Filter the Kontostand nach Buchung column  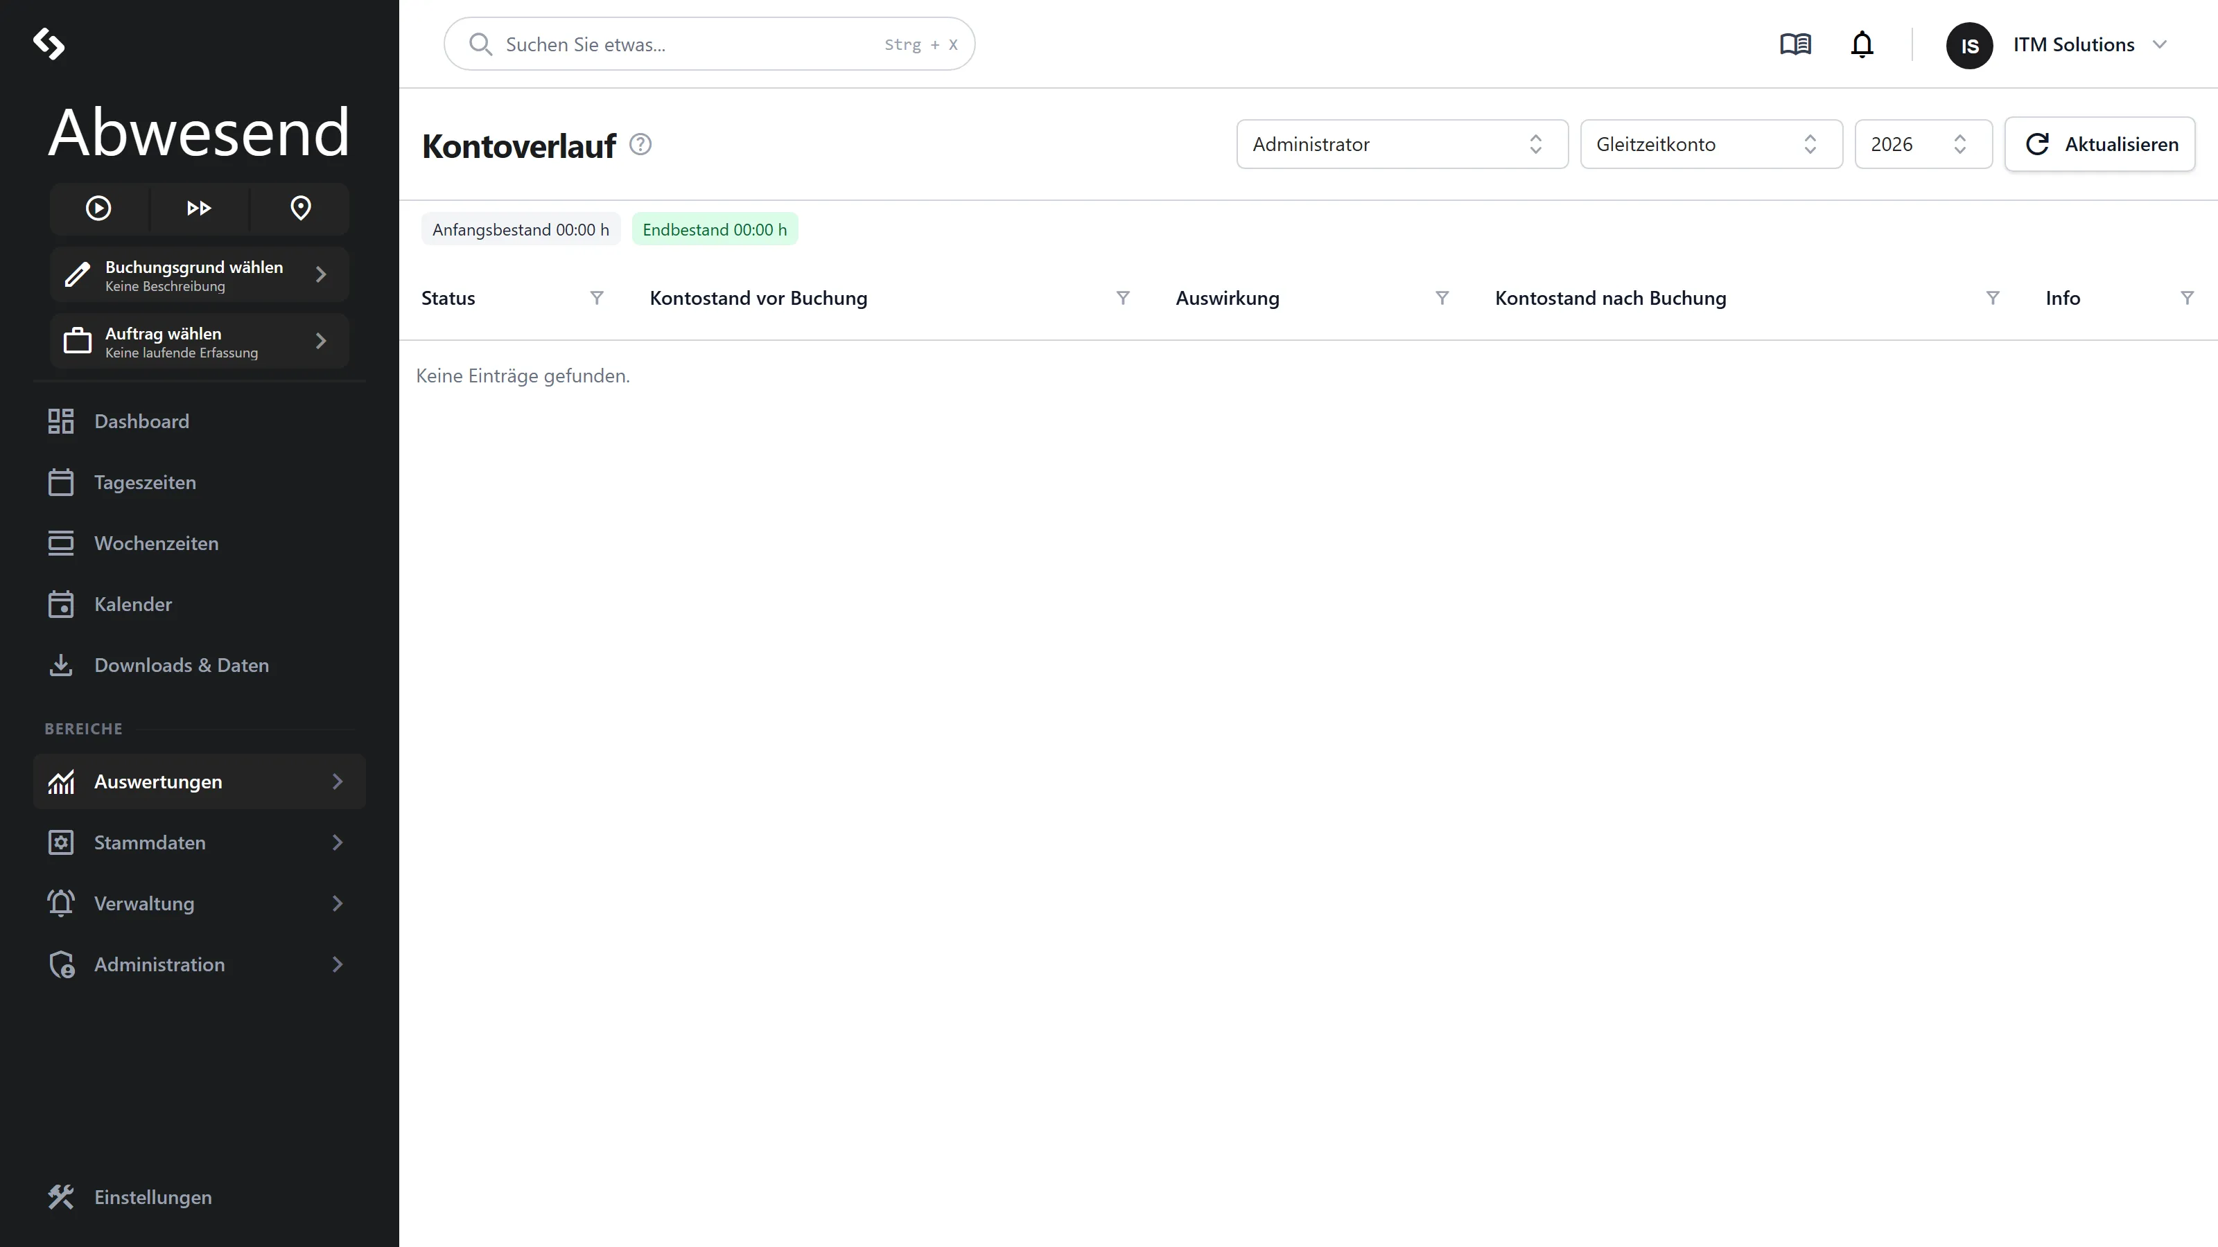pyautogui.click(x=1993, y=298)
